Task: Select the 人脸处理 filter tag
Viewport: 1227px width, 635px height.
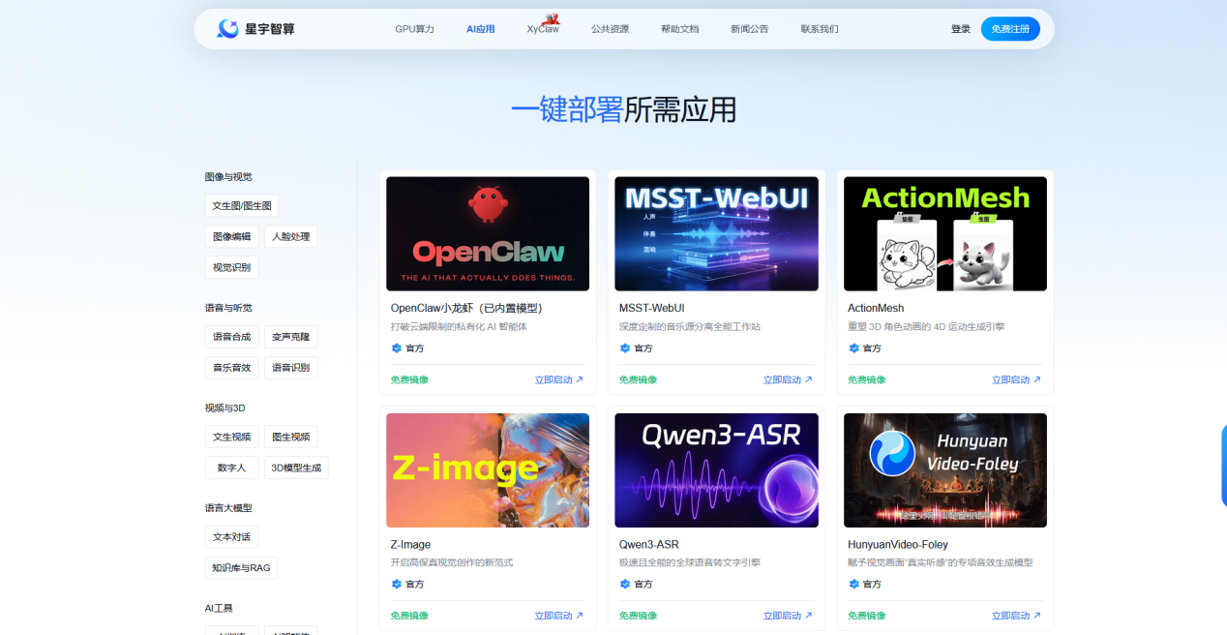Action: pos(291,236)
